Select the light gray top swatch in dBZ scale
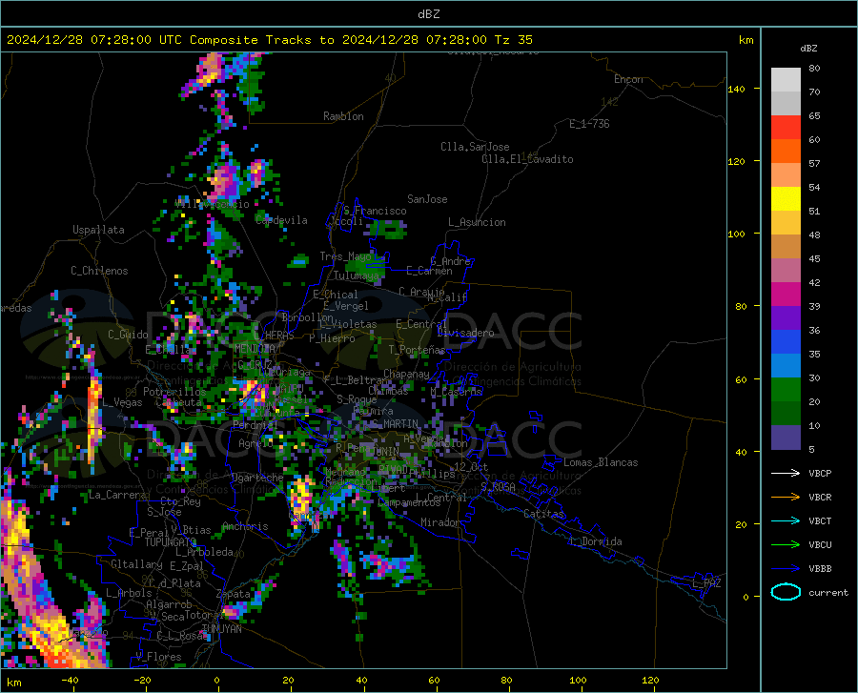This screenshot has width=858, height=693. pos(786,80)
